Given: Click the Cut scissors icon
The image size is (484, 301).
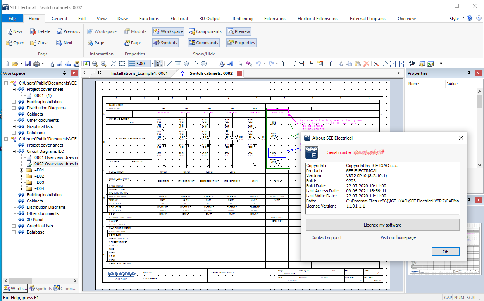Looking at the screenshot, I should tap(341, 64).
